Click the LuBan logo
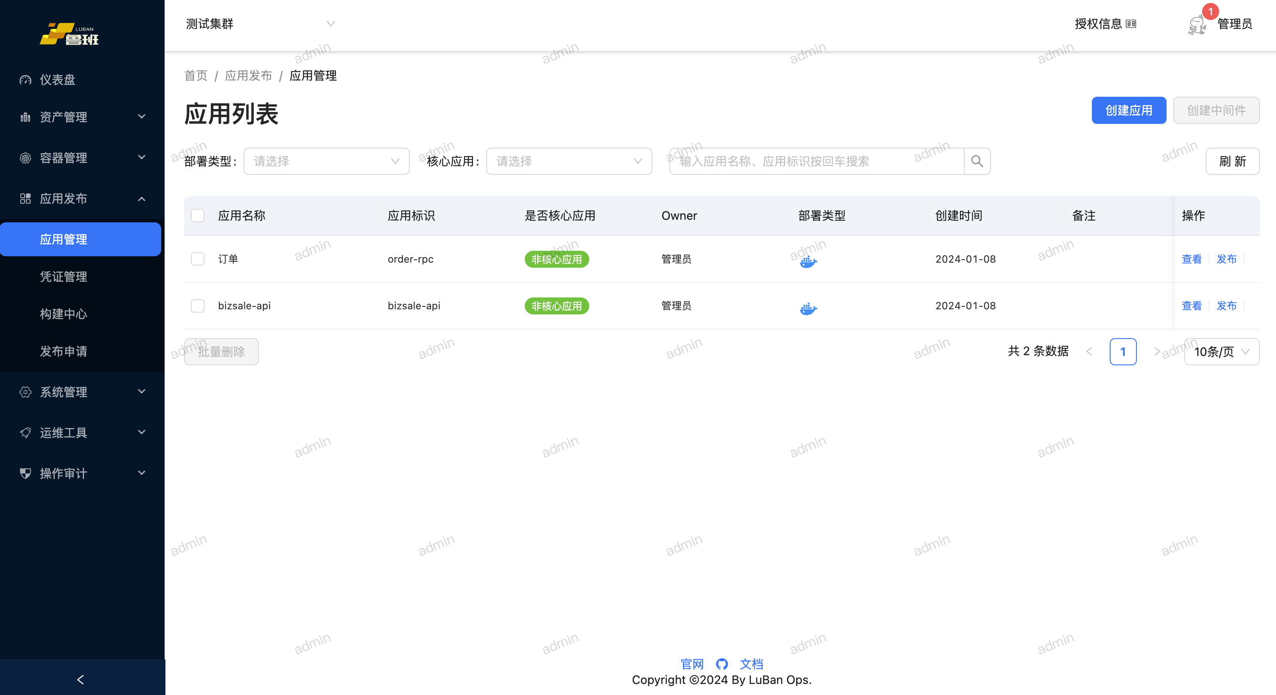Image resolution: width=1276 pixels, height=695 pixels. 70,34
